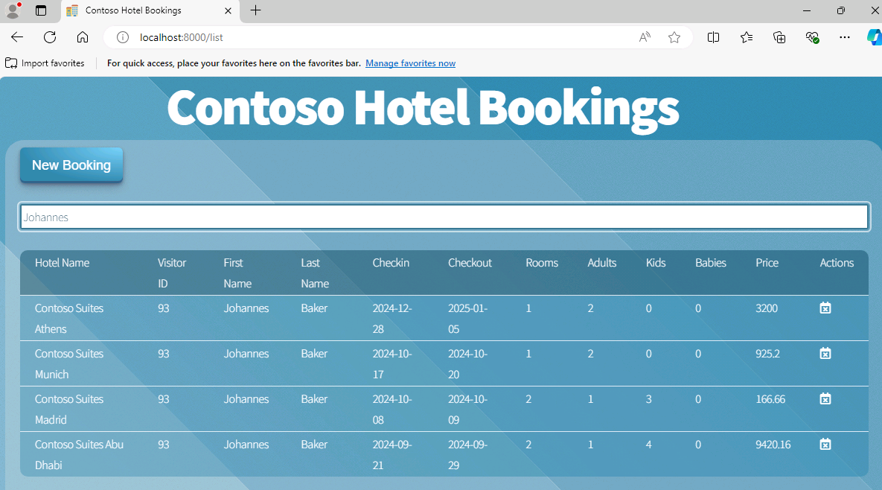Open the Copilot sidebar
This screenshot has width=882, height=490.
[875, 37]
